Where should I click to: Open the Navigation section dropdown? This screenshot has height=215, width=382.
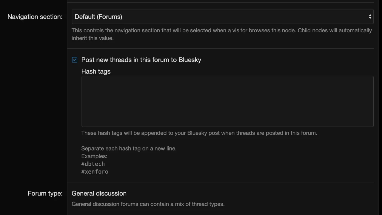click(x=222, y=17)
